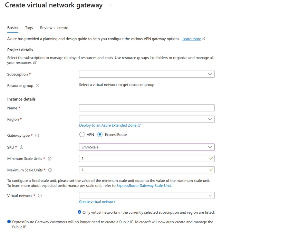This screenshot has height=233, width=290.
Task: Click the Minimum Scale Units info icon
Action: (50, 159)
